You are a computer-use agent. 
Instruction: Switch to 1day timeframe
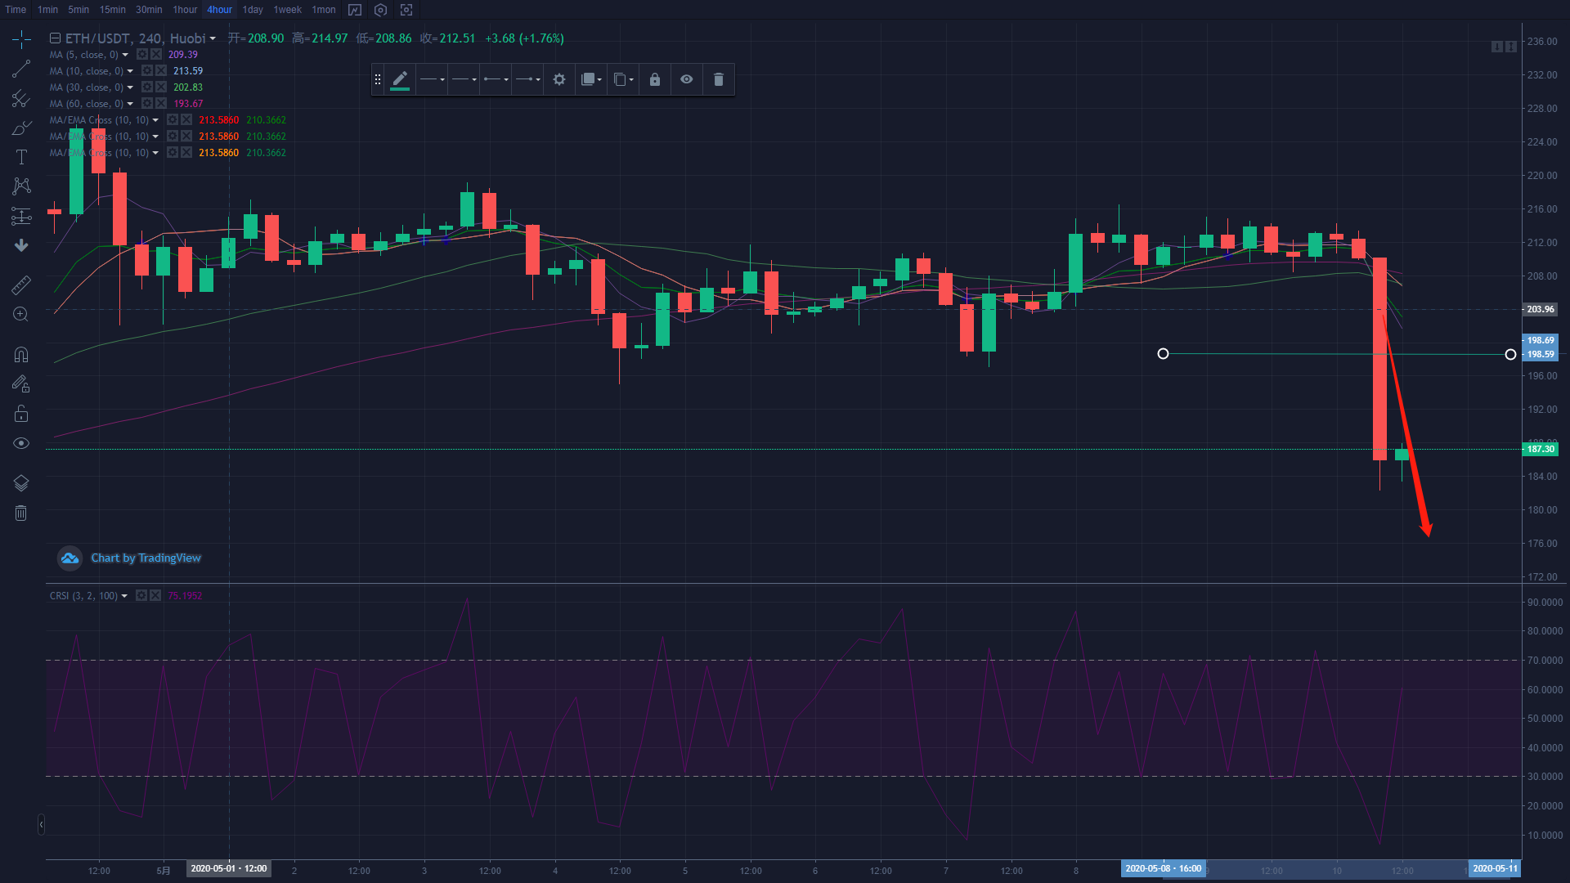click(x=253, y=10)
